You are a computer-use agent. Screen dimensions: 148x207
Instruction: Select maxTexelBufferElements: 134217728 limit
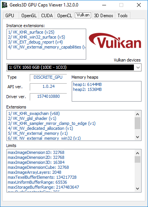coord(42,177)
